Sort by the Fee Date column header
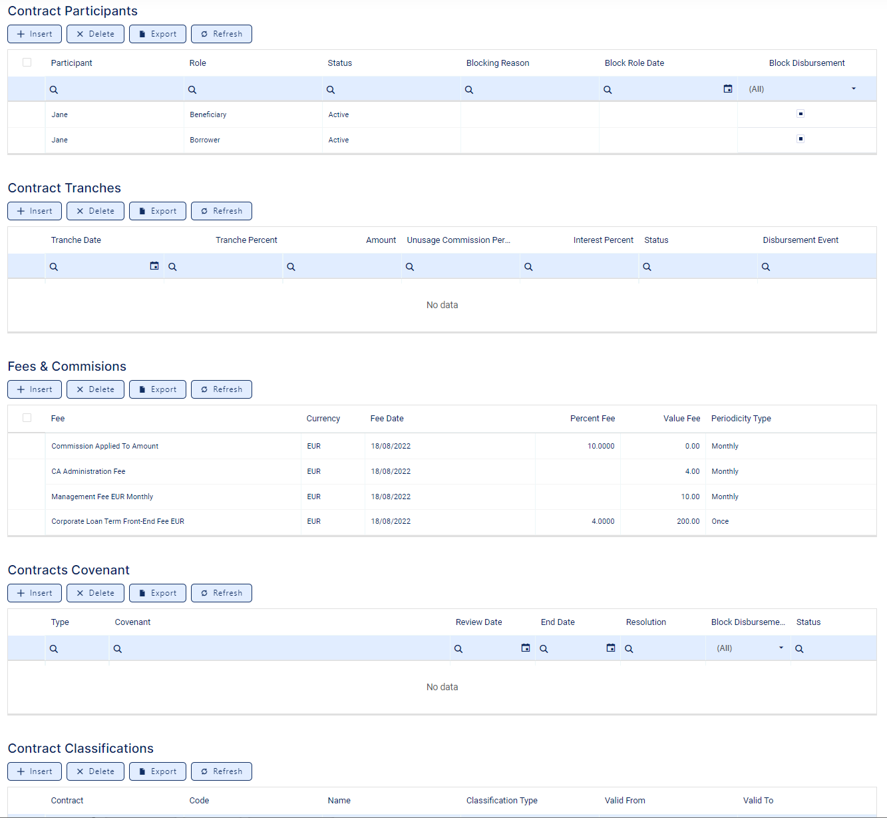This screenshot has width=887, height=818. click(387, 419)
